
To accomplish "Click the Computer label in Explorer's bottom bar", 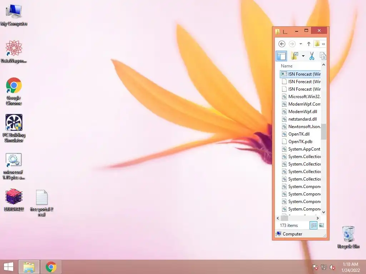I will click(x=292, y=234).
